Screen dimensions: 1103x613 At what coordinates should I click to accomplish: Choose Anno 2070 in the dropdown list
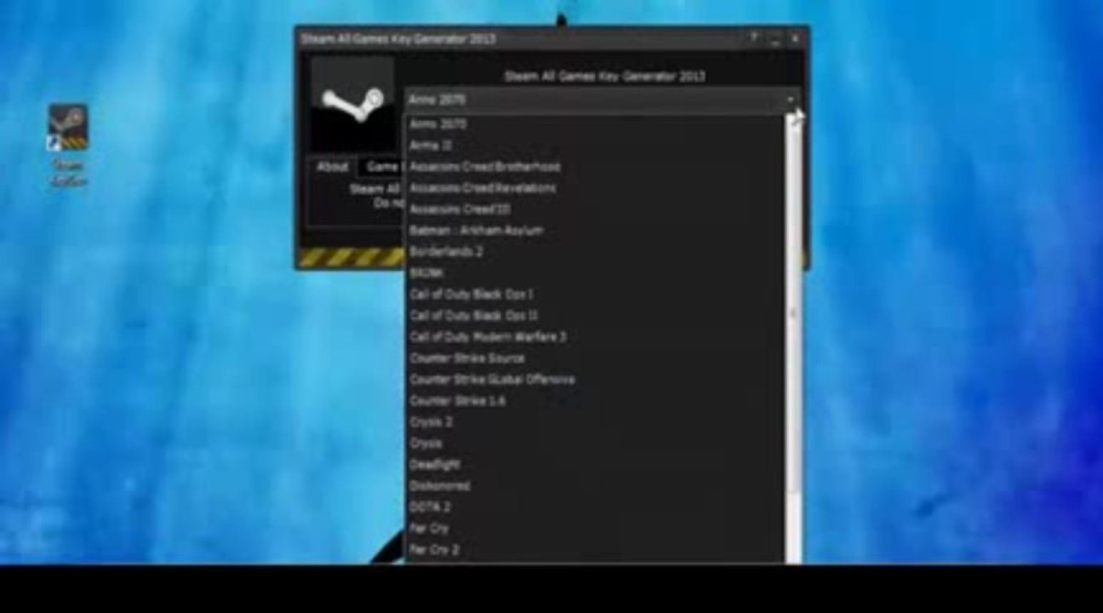(x=594, y=124)
